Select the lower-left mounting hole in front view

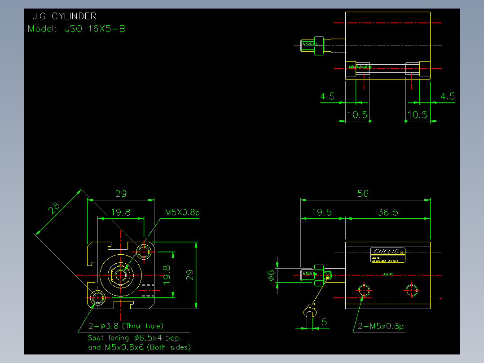coord(97,298)
